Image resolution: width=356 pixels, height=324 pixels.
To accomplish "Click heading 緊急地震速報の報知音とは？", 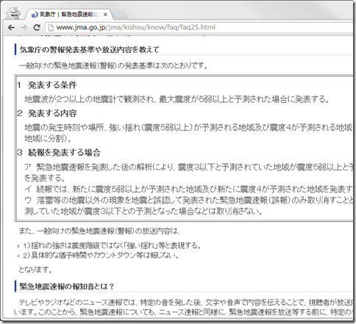I will pyautogui.click(x=67, y=287).
